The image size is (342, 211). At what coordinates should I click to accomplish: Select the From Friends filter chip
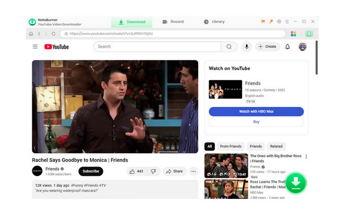click(231, 146)
